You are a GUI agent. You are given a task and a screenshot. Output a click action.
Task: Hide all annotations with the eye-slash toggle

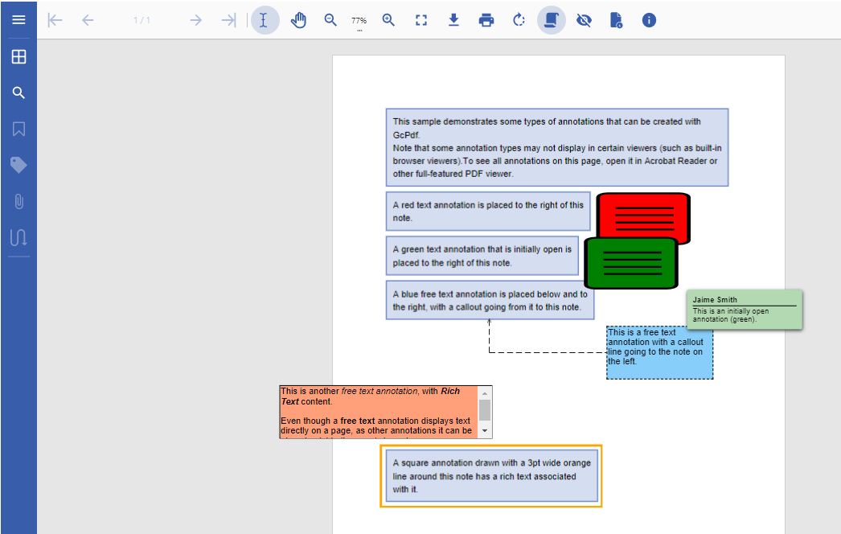tap(584, 20)
